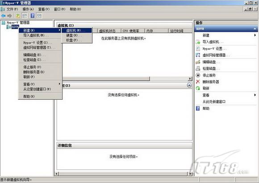Select 导入虚拟机(M)... in context menu
The height and width of the screenshot is (183, 259).
[x=40, y=35]
